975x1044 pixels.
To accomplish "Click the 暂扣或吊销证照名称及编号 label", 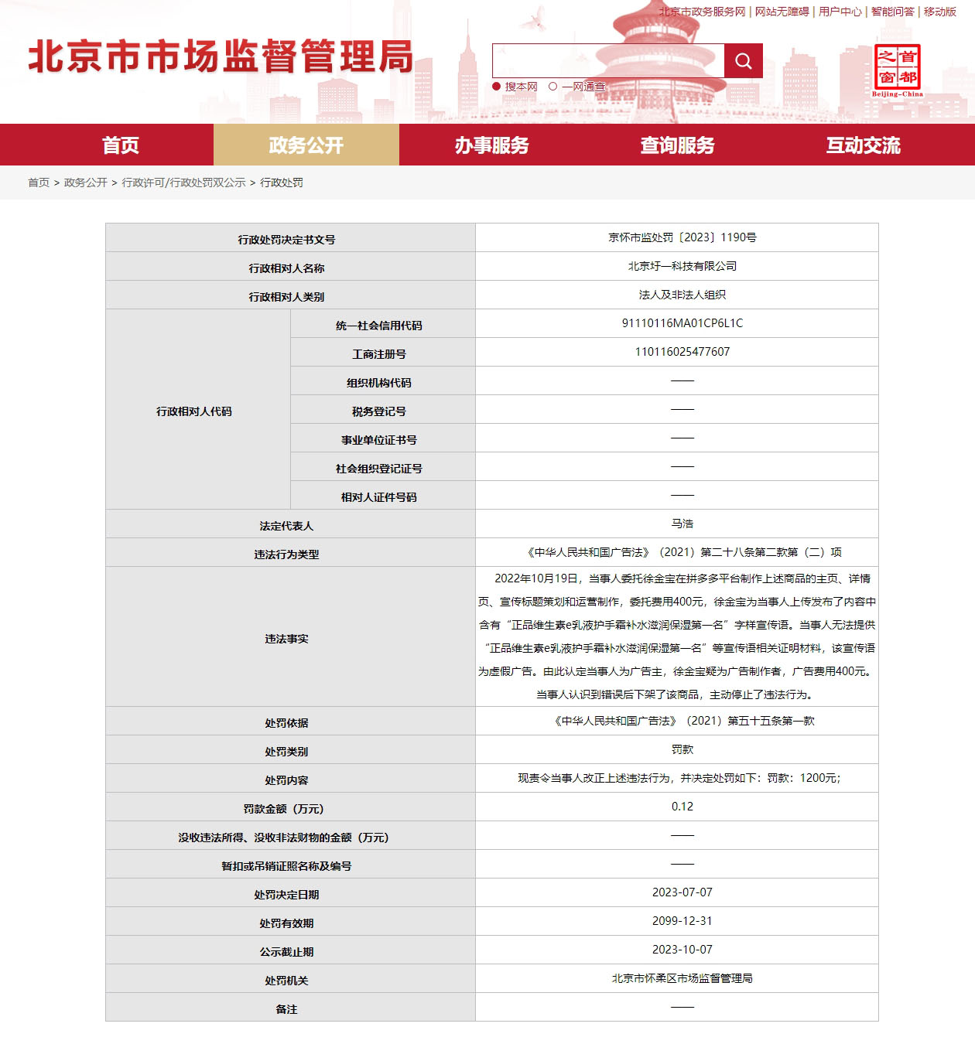I will [286, 866].
